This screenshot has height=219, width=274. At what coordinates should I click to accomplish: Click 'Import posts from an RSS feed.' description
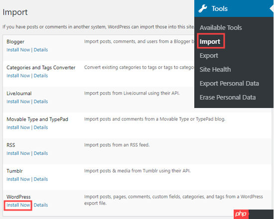pyautogui.click(x=117, y=145)
